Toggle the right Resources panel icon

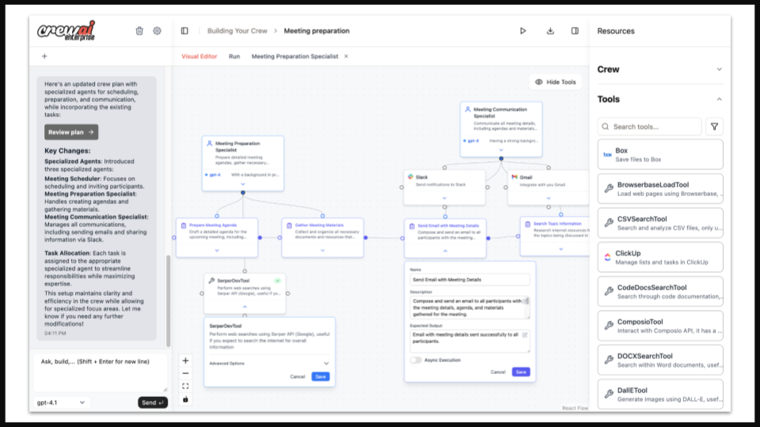(575, 31)
